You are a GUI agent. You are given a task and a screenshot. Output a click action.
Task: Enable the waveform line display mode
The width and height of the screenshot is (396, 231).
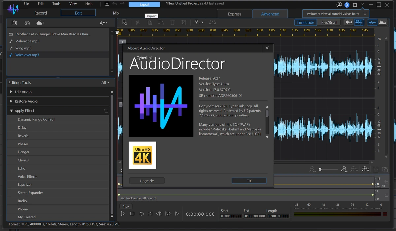coord(372,22)
